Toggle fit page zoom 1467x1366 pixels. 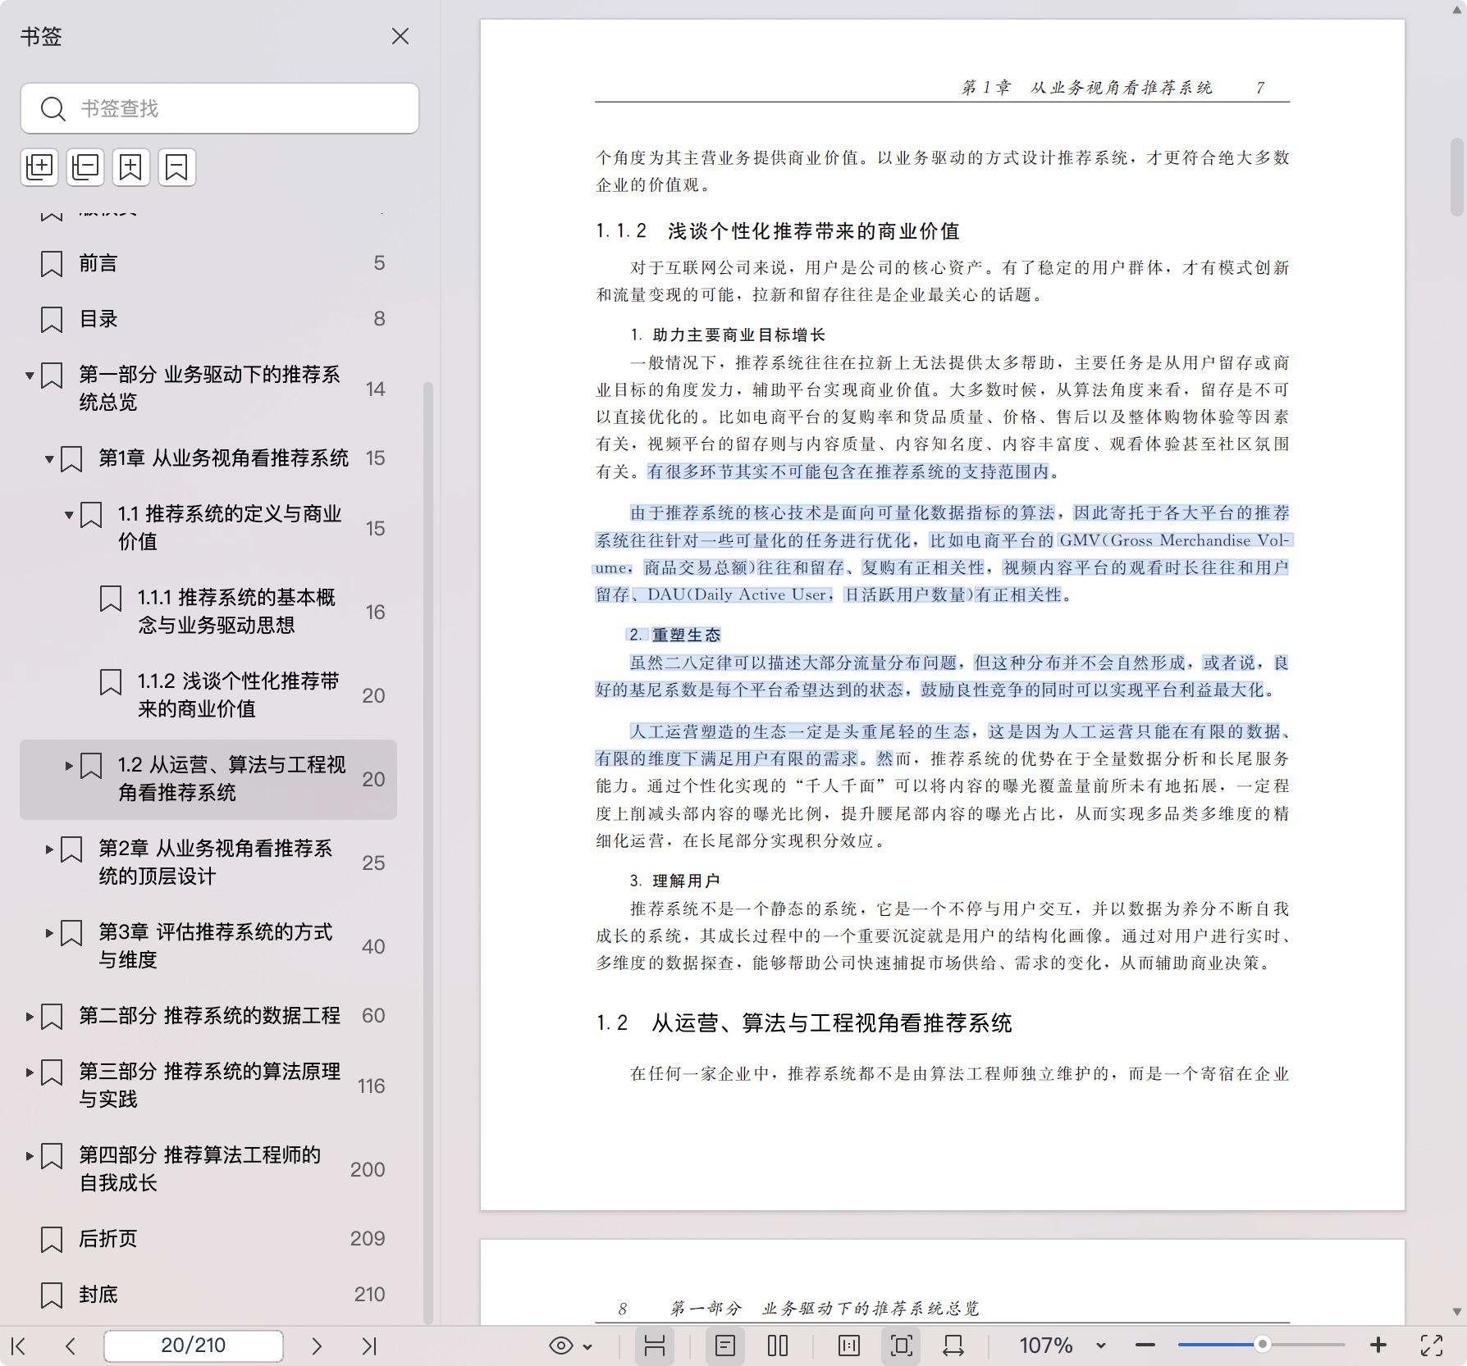(901, 1346)
